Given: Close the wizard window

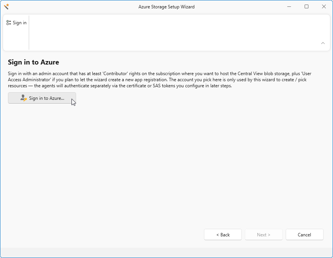Looking at the screenshot, I should pos(324,6).
